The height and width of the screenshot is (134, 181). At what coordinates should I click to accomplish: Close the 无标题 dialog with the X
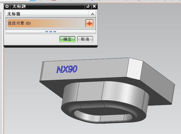94,6
